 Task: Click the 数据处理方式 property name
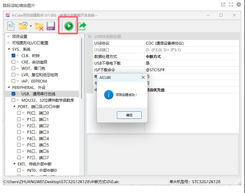coord(106,57)
